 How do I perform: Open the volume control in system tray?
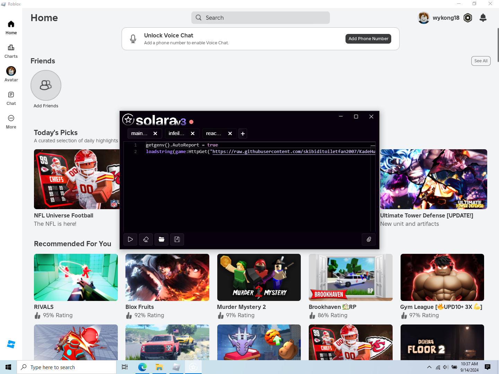click(446, 367)
